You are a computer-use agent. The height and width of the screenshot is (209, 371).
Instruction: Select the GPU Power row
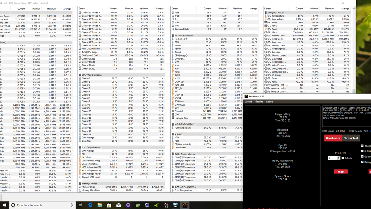coord(307,29)
